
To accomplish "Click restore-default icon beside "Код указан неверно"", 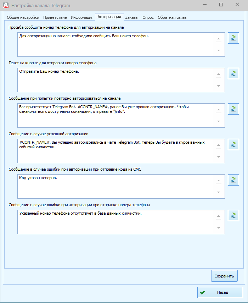I will (x=233, y=180).
